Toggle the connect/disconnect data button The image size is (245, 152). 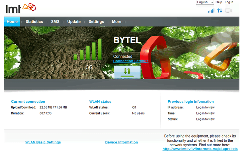(x=127, y=72)
